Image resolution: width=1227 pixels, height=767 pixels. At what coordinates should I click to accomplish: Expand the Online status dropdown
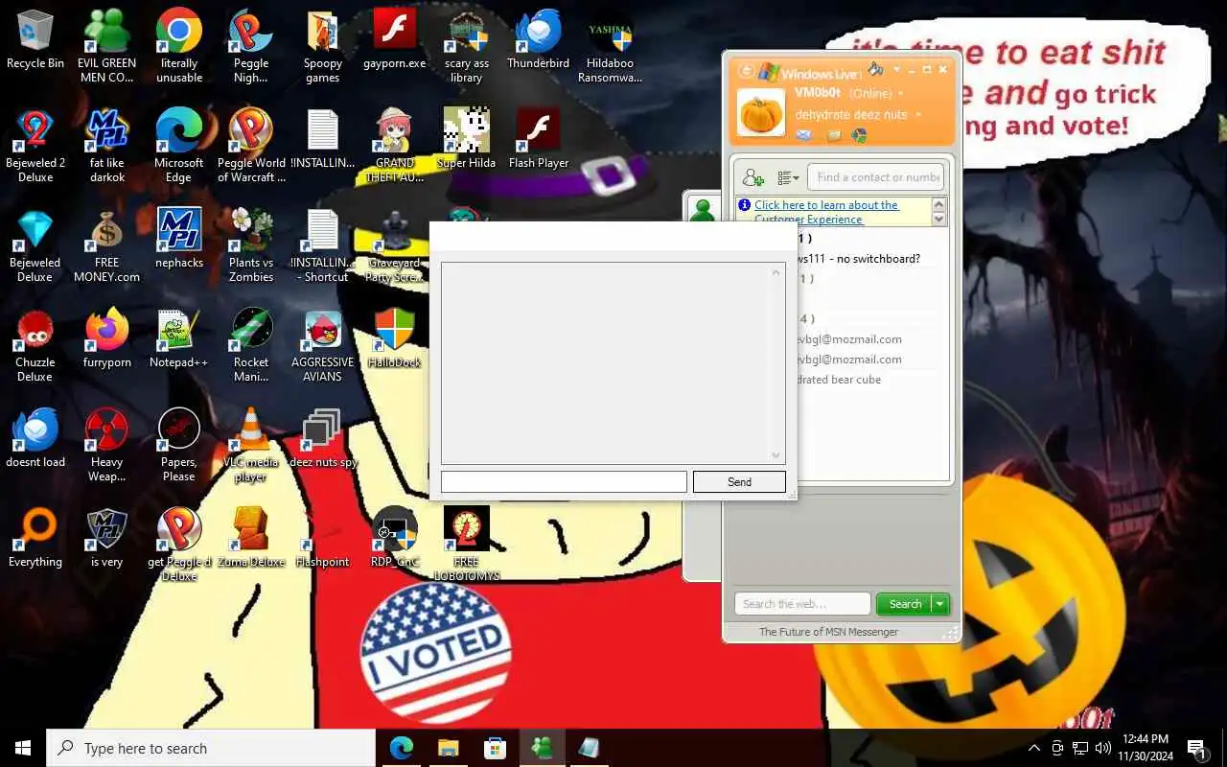click(900, 94)
